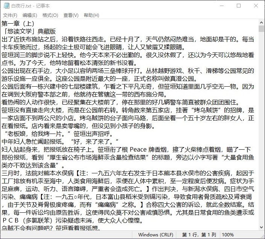The height and width of the screenshot is (239, 265).
Task: Open the 文件(F) menu
Action: click(10, 15)
